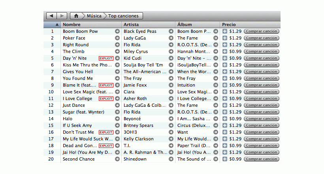Select the artist name Kelly Clarkson
This screenshot has width=324, height=174.
(138, 139)
